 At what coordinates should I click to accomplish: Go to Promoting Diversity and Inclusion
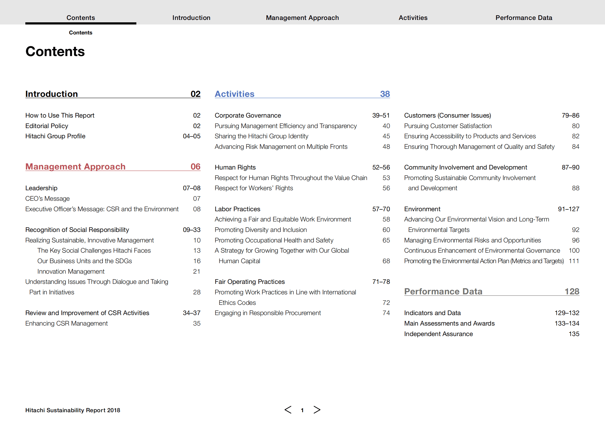pyautogui.click(x=261, y=230)
